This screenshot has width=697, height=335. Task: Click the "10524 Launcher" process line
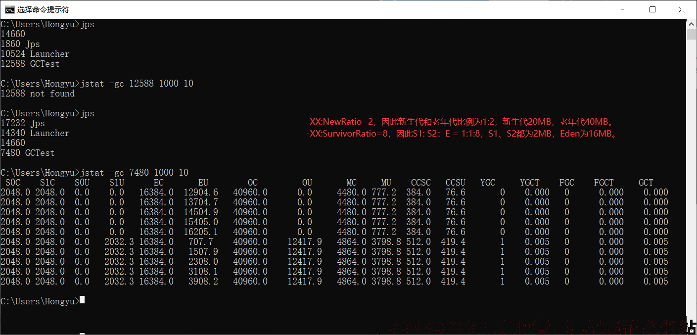(x=35, y=54)
